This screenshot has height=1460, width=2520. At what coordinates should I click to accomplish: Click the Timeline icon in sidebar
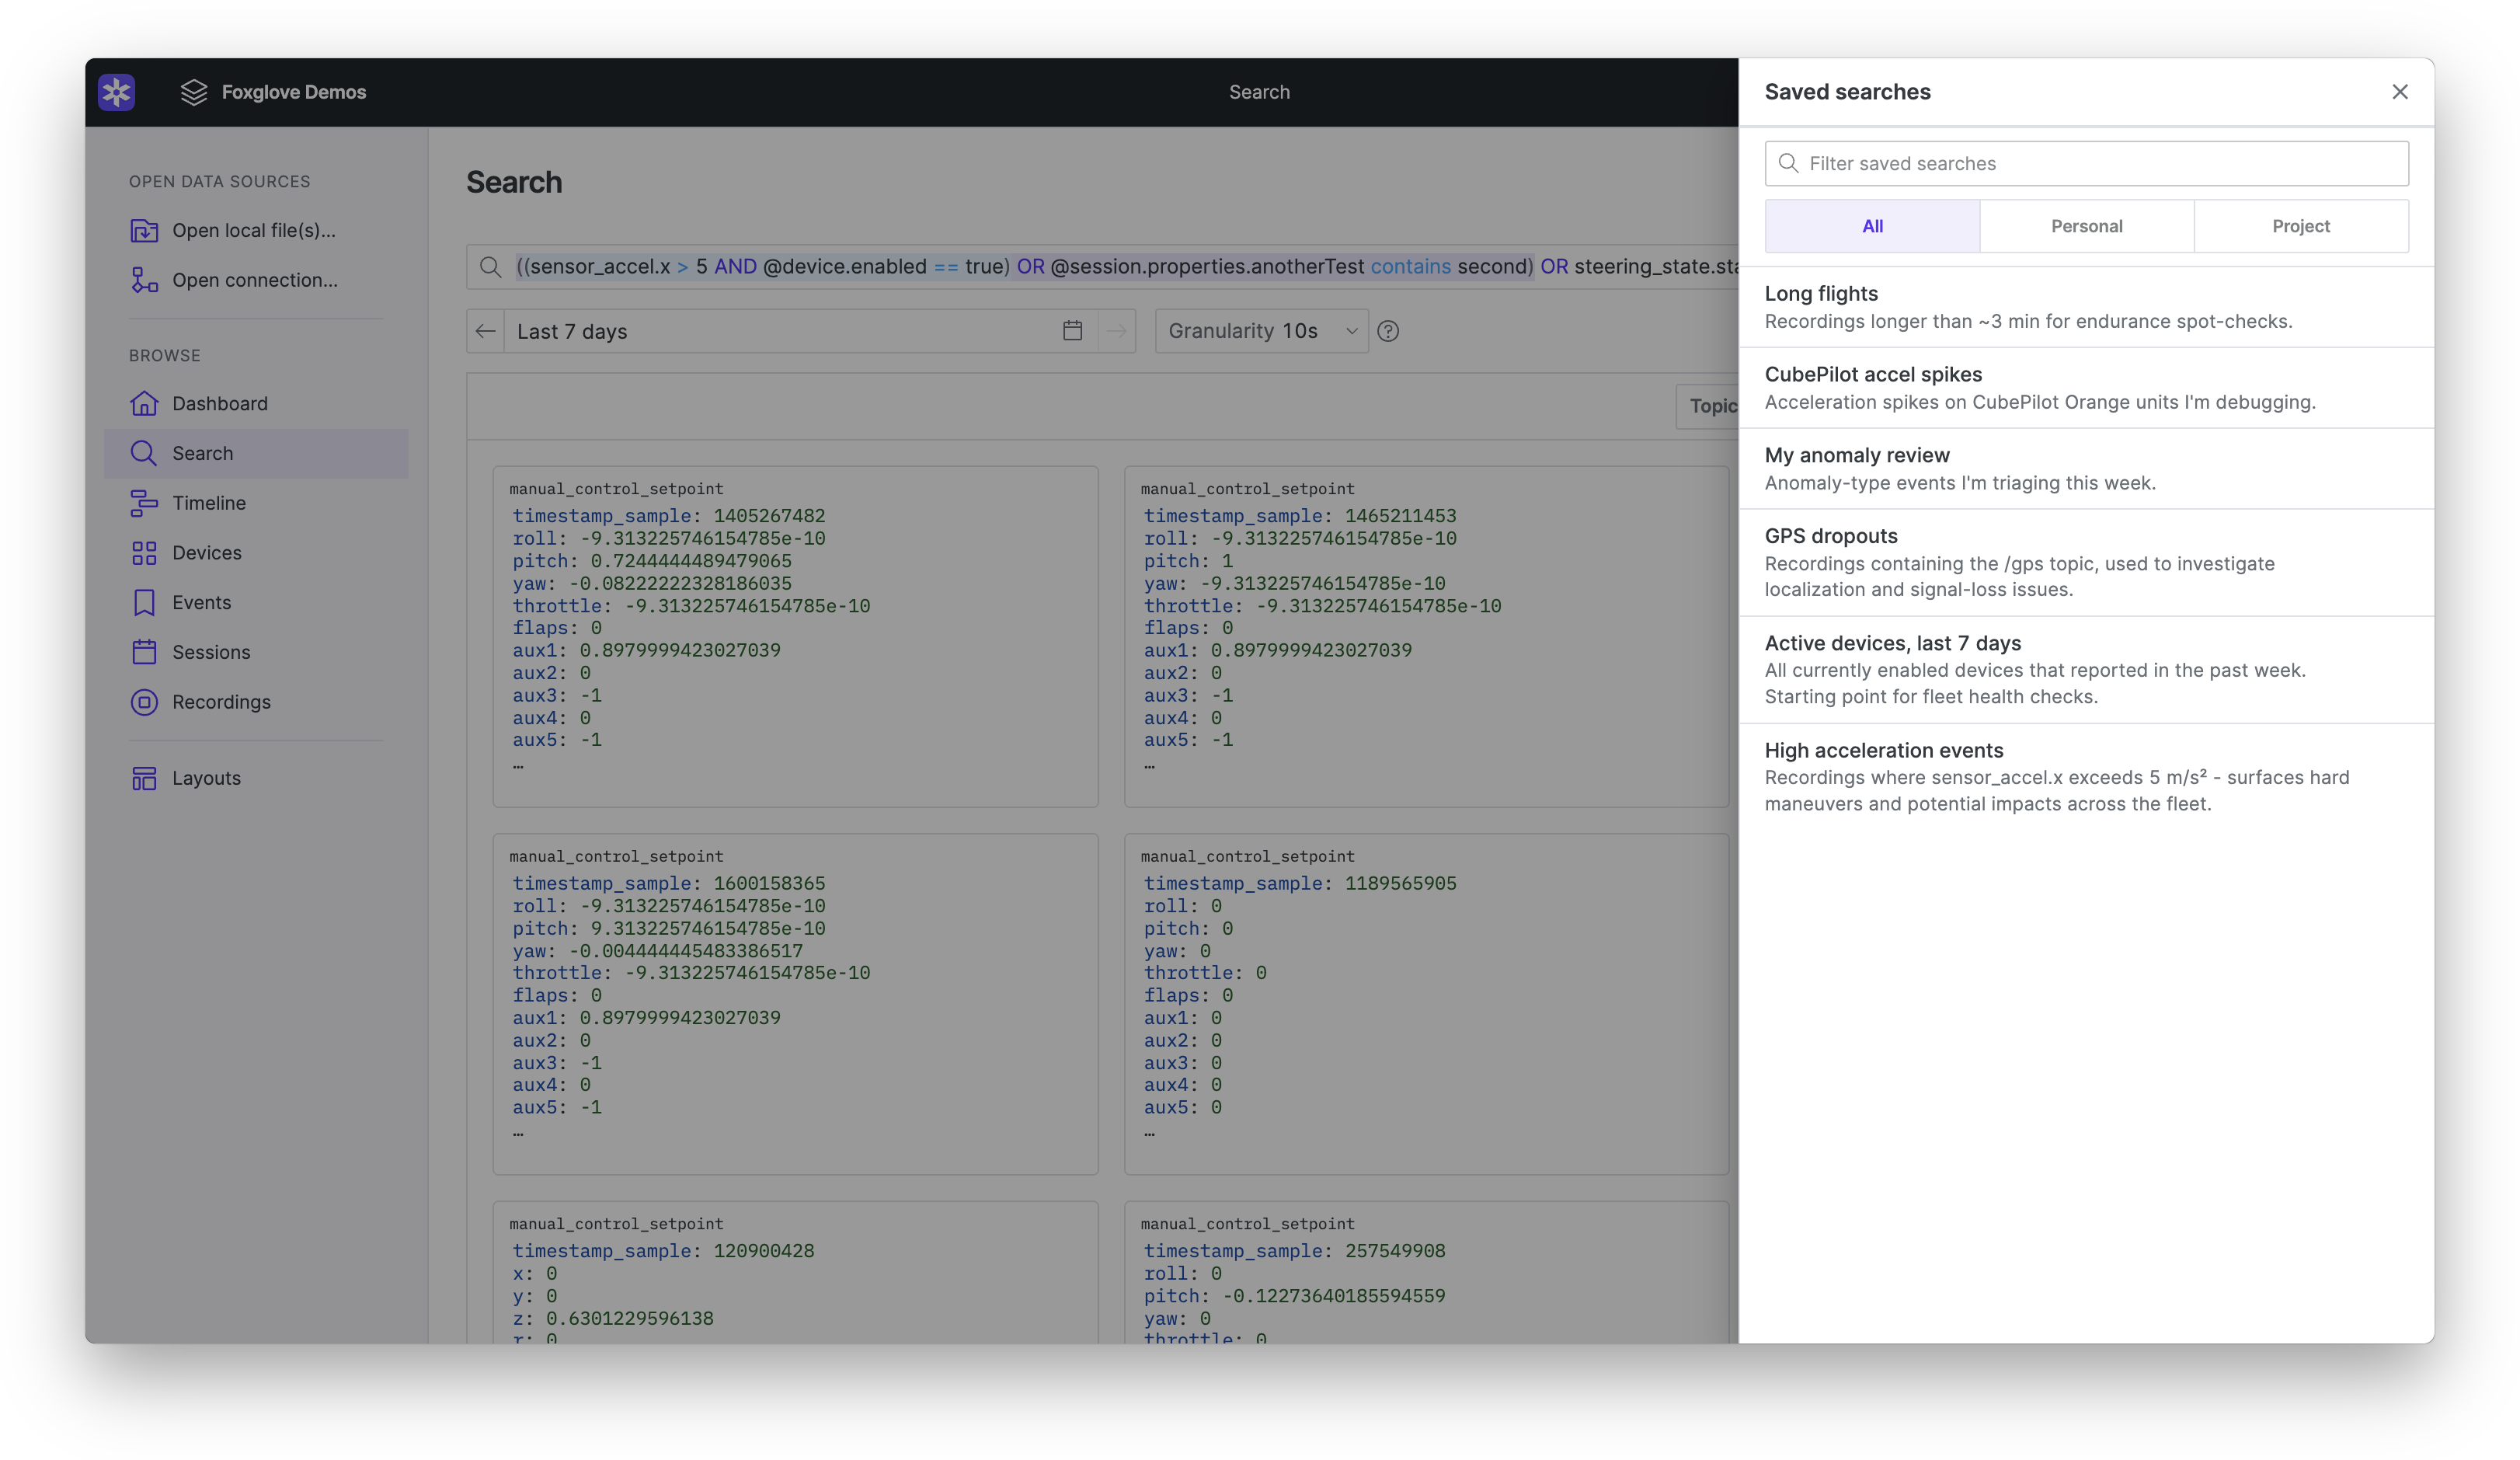click(x=144, y=503)
